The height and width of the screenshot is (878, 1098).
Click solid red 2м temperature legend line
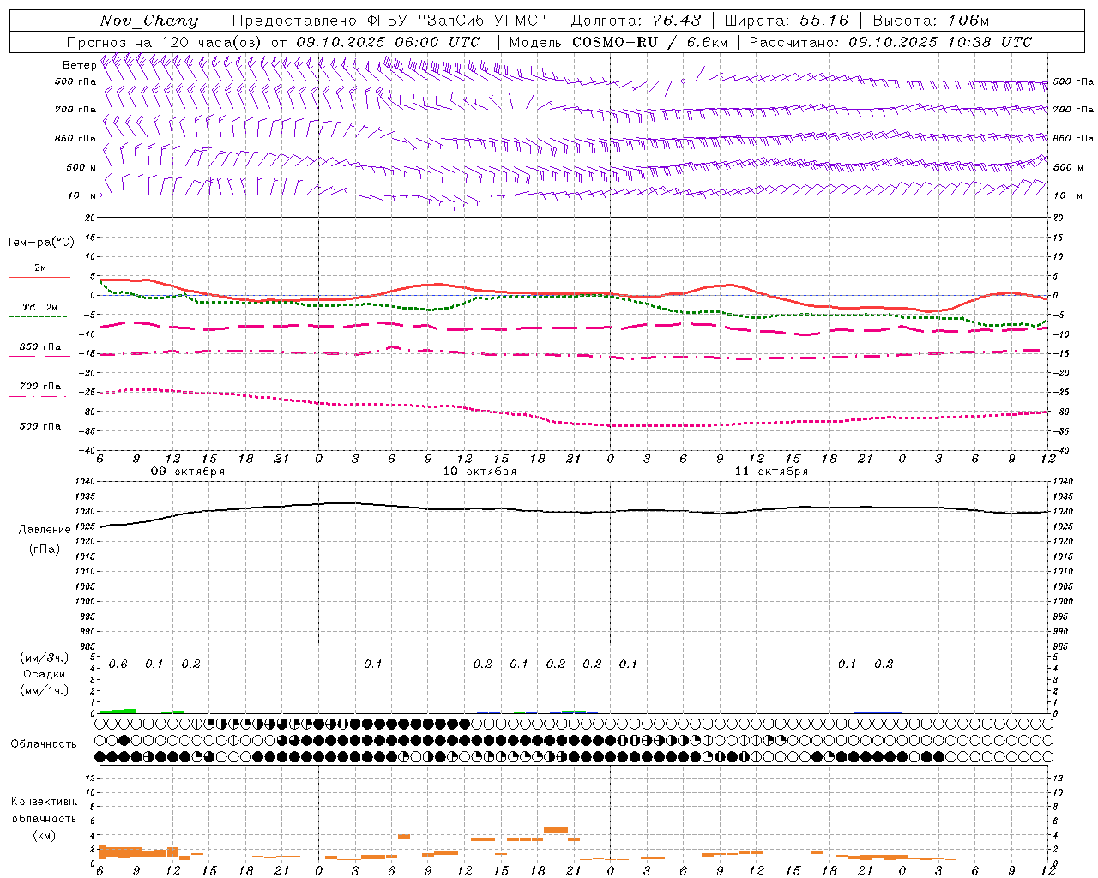(x=39, y=278)
